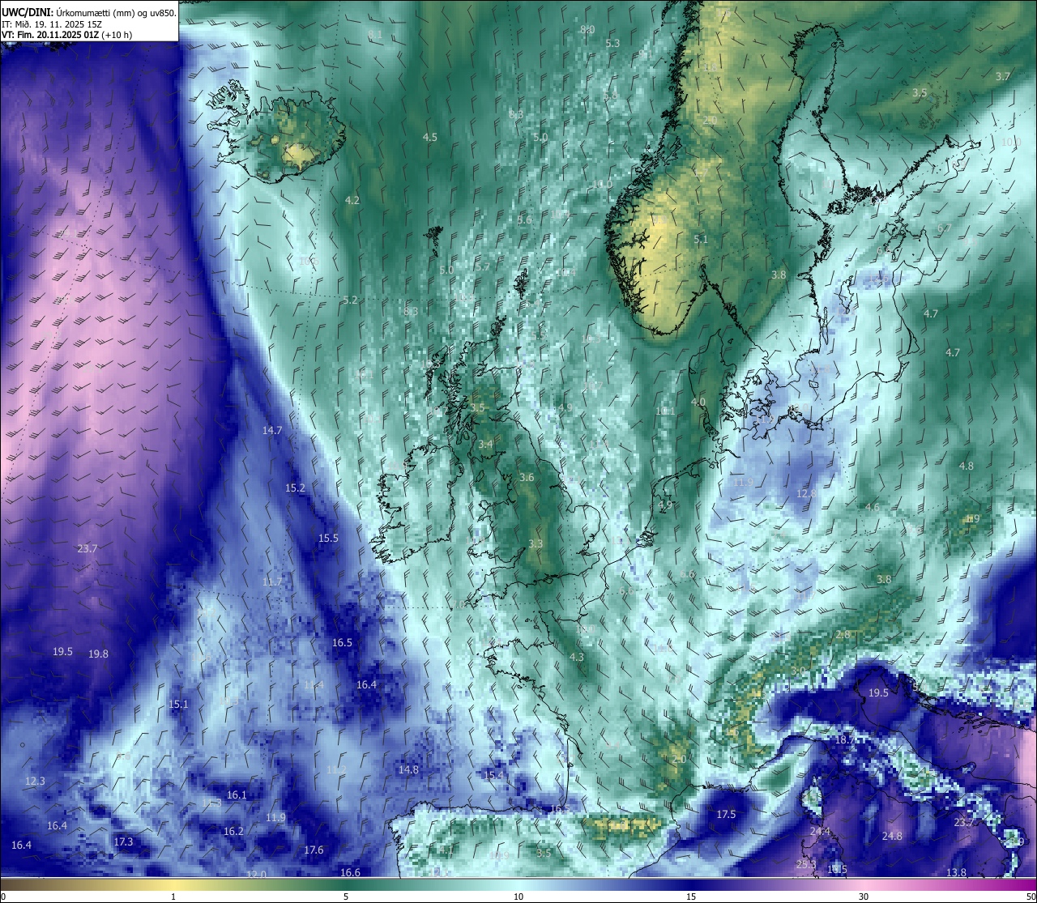Viewport: 1037px width, 903px height.
Task: Click the 15.1 map value
Action: (x=178, y=704)
